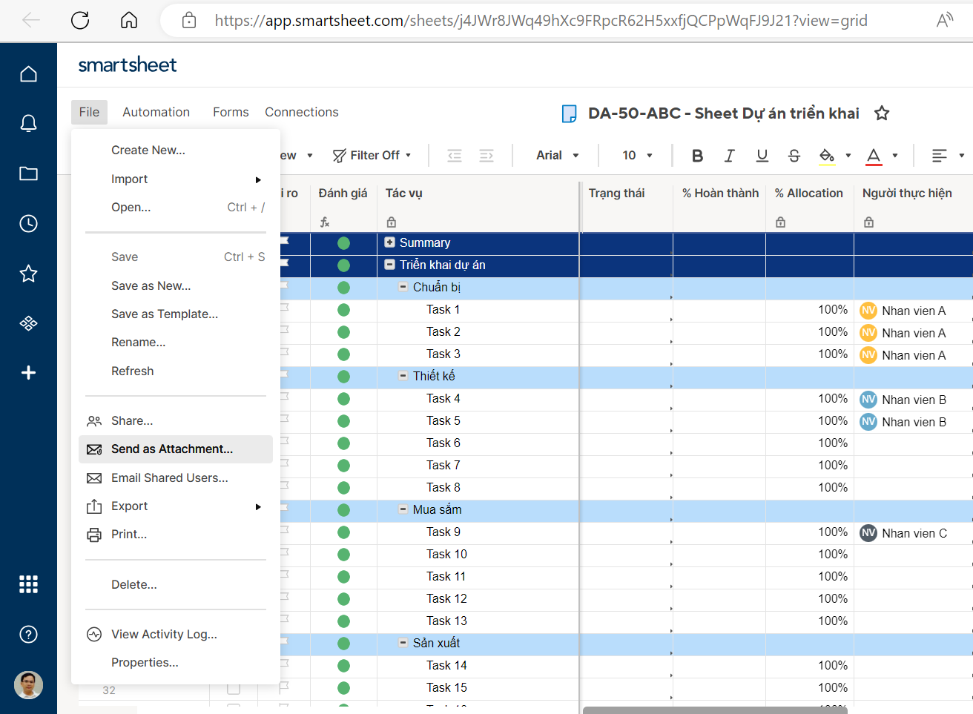Viewport: 973px width, 714px height.
Task: Apply strikethrough formatting
Action: click(794, 155)
